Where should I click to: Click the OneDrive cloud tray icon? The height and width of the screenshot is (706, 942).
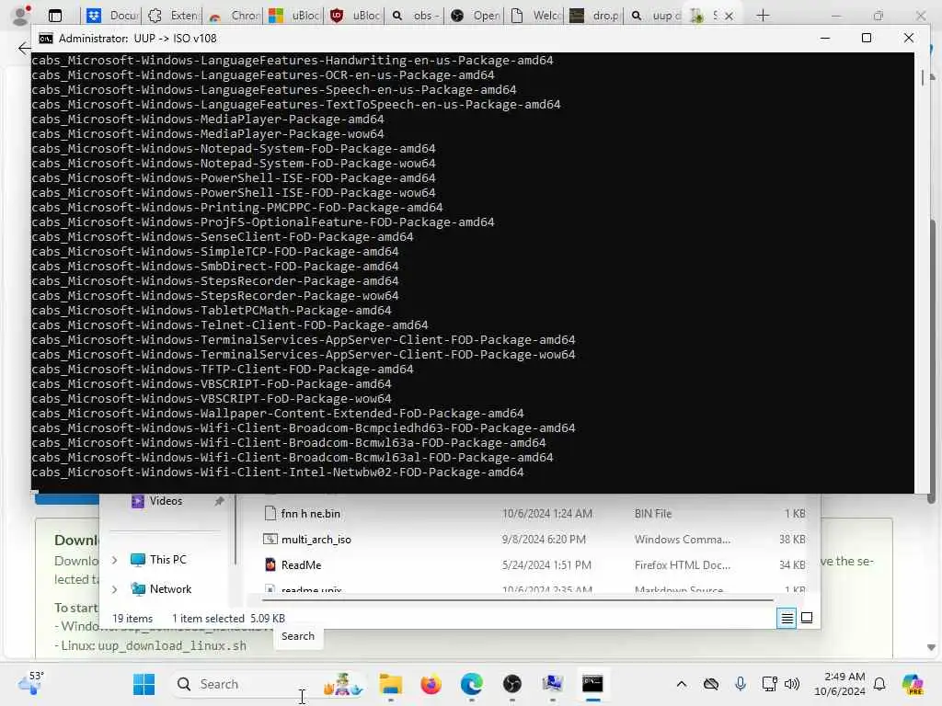coord(711,684)
